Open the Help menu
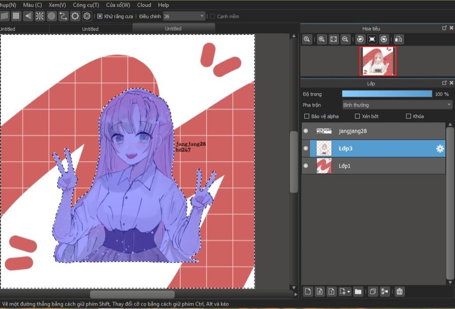 tap(164, 5)
